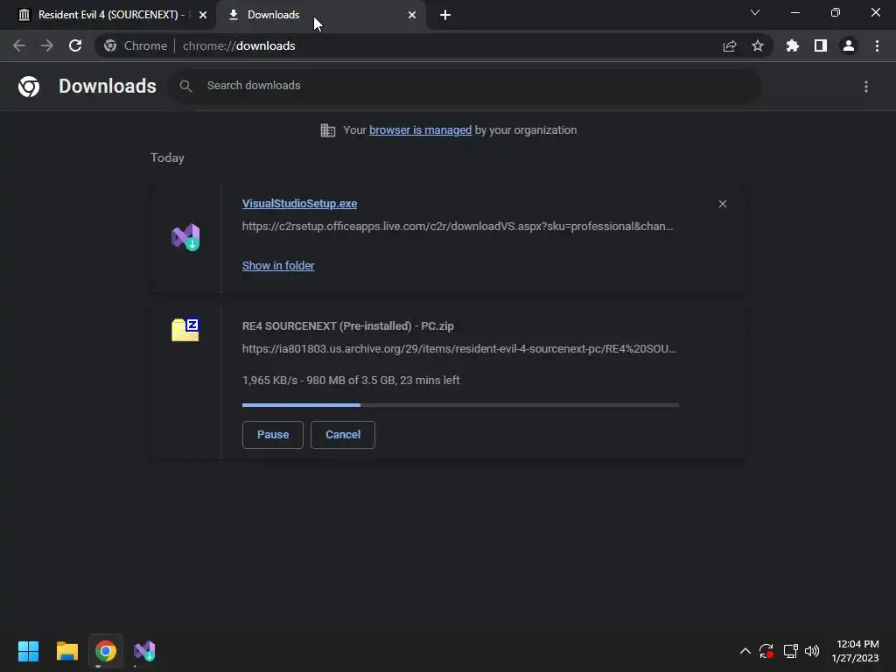Show hidden system tray icons
Image resolution: width=896 pixels, height=672 pixels.
point(745,651)
